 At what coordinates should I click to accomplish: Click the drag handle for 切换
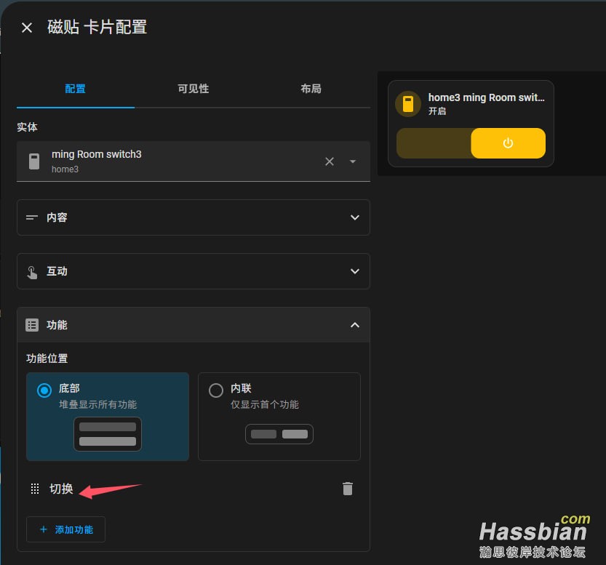coord(35,489)
